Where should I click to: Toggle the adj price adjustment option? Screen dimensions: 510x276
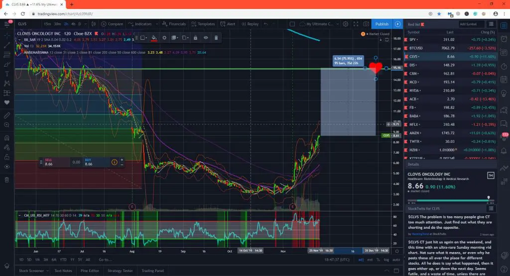pyautogui.click(x=361, y=260)
